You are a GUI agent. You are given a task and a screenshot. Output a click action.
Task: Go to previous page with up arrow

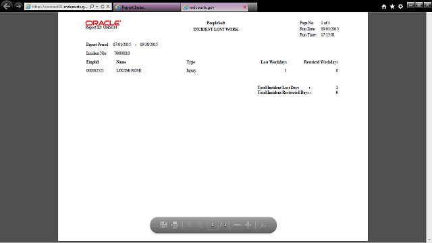pyautogui.click(x=190, y=225)
